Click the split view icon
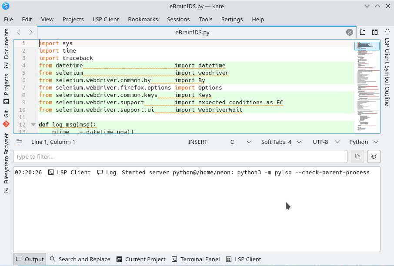This screenshot has width=394, height=266. (375, 32)
